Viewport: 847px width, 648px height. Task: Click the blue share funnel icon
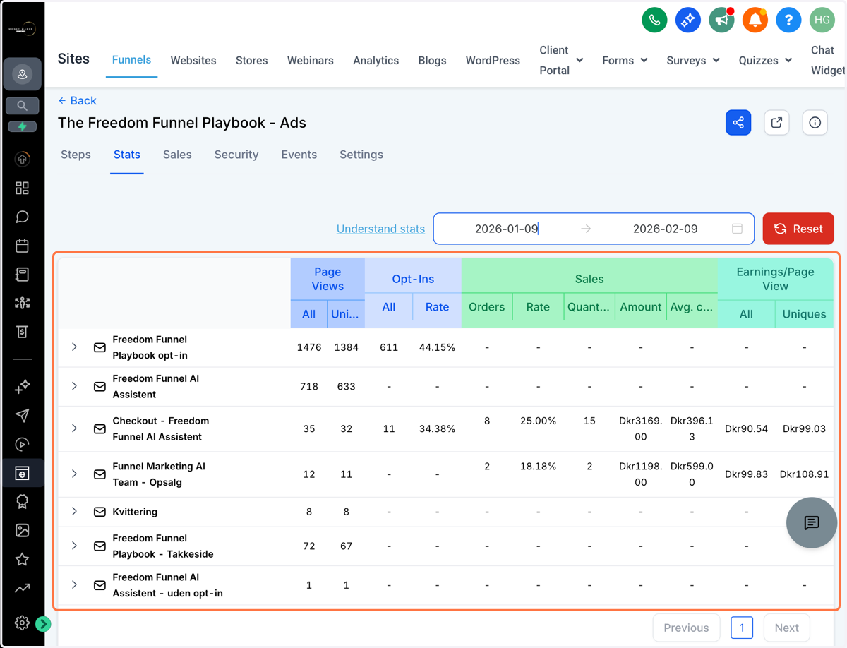[x=738, y=123]
